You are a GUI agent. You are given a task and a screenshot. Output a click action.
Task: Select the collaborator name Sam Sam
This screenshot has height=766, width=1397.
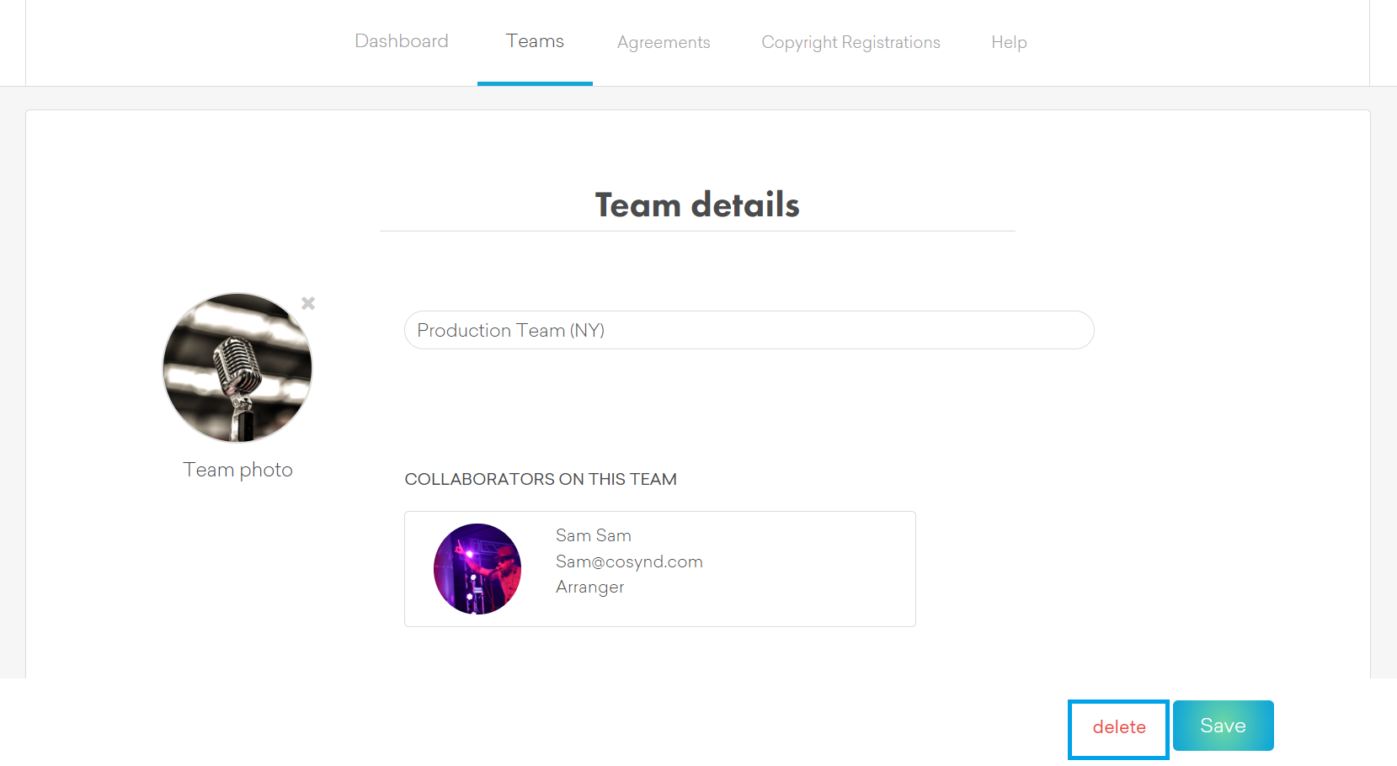point(593,535)
